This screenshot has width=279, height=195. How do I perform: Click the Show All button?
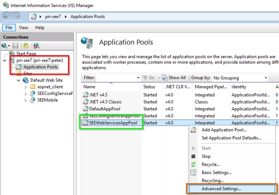tap(174, 78)
